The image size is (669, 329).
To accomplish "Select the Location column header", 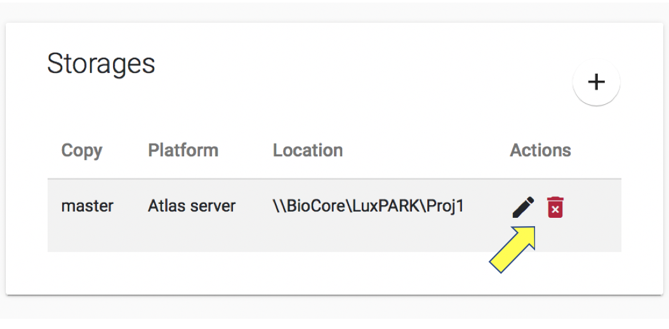I will 308,151.
